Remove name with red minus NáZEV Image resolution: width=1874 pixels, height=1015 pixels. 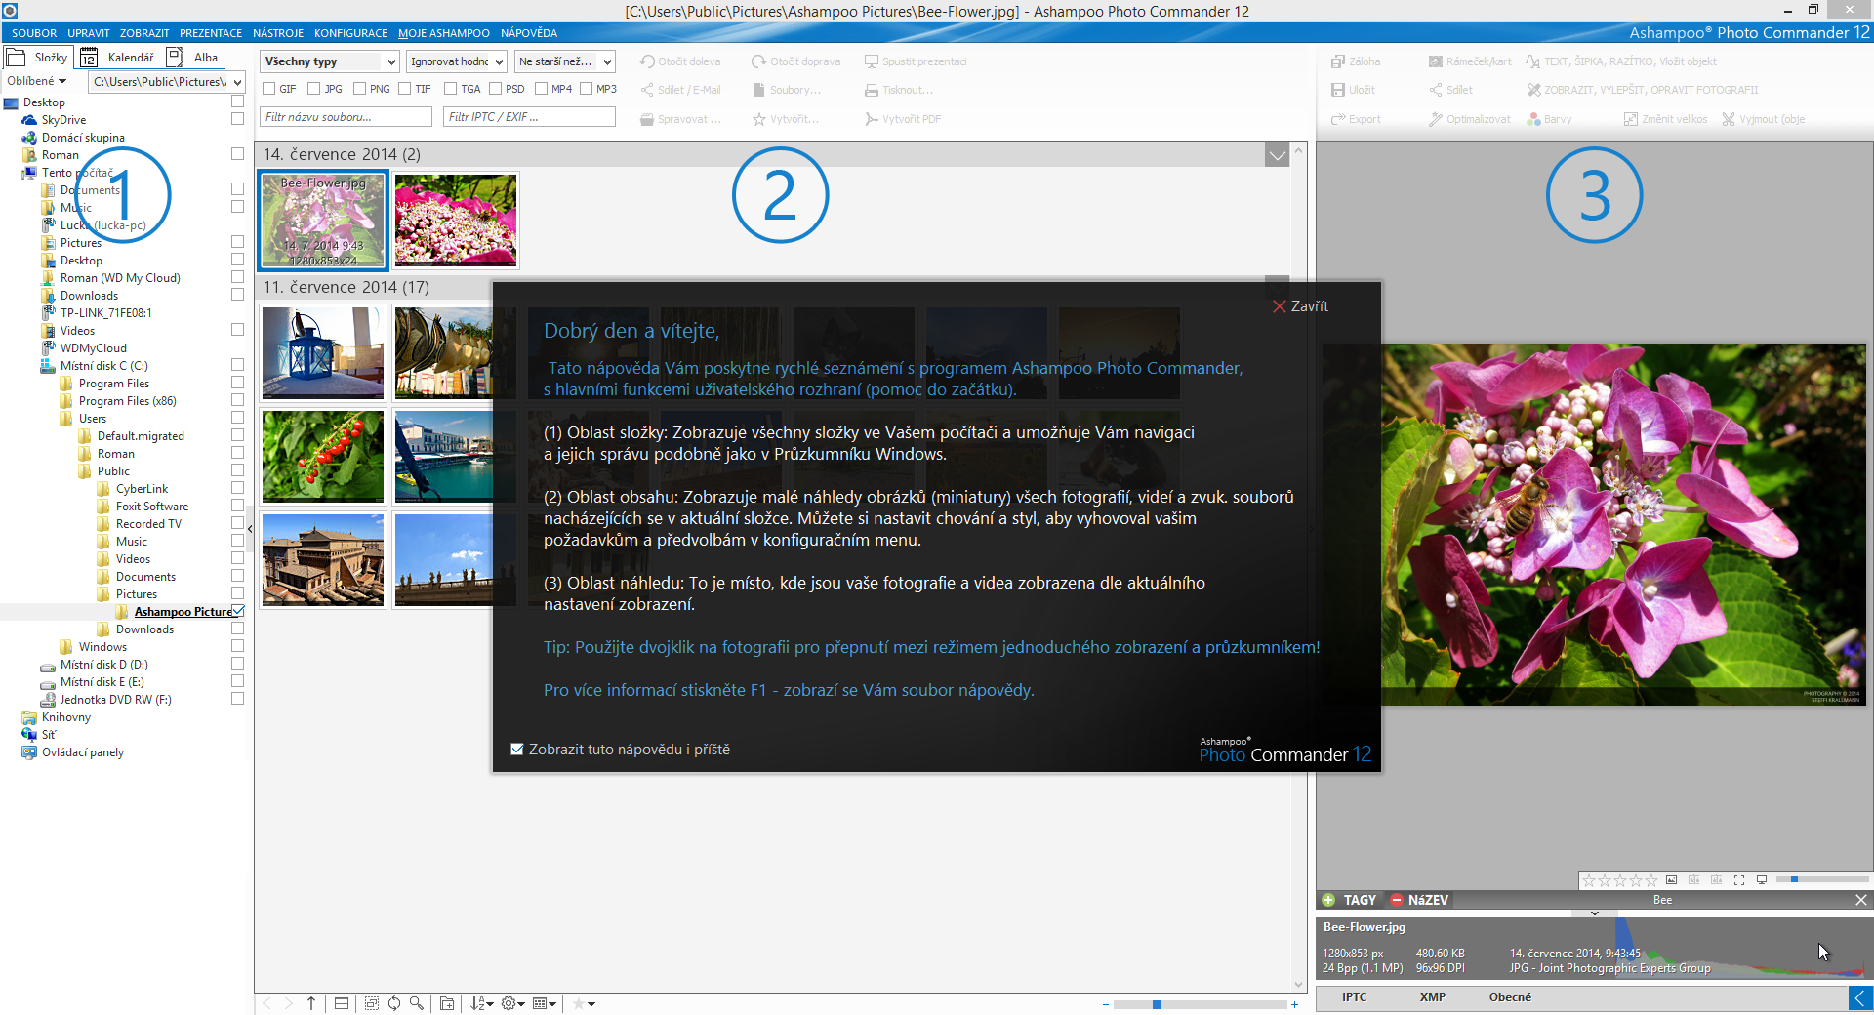(x=1419, y=900)
